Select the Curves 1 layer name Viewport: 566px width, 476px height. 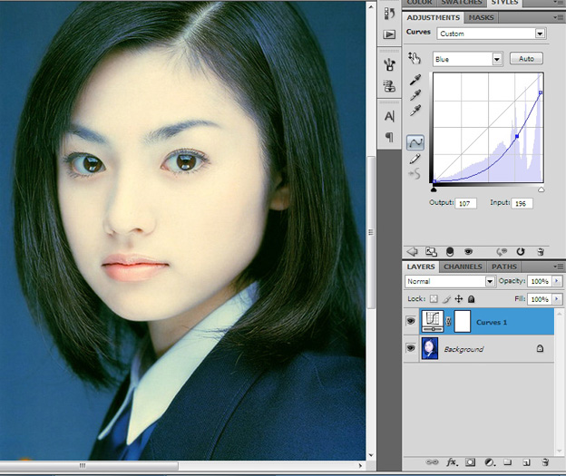[x=492, y=322]
